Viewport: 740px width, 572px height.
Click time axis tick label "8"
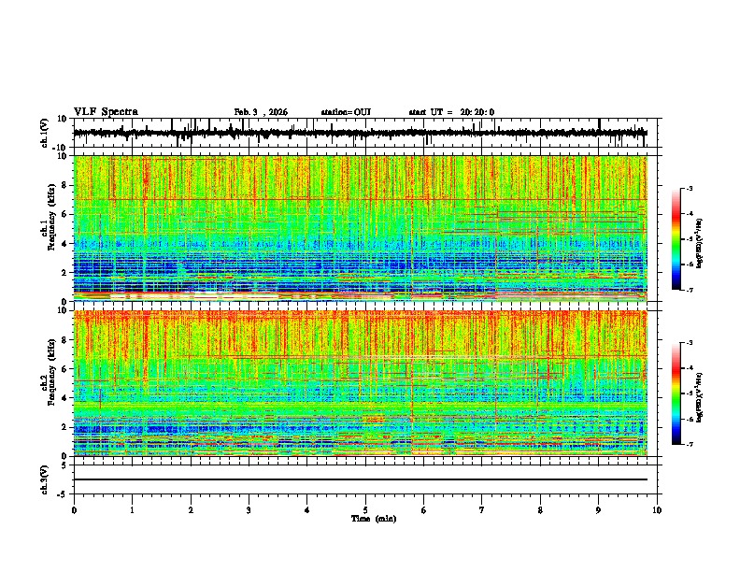click(x=540, y=510)
